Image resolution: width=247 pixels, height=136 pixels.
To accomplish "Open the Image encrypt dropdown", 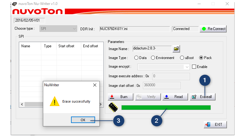I will coord(164,67).
